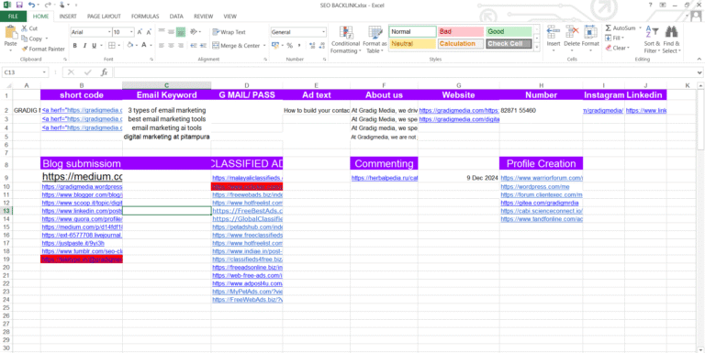The image size is (705, 353).
Task: Toggle Merge & Center
Action: coord(236,45)
